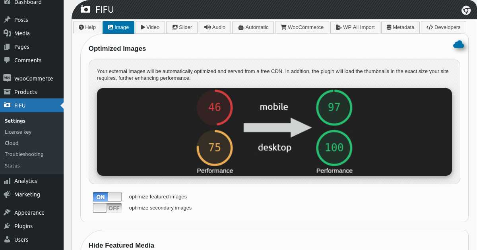The width and height of the screenshot is (477, 250).
Task: Click the Analytics bar chart icon
Action: tap(7, 181)
